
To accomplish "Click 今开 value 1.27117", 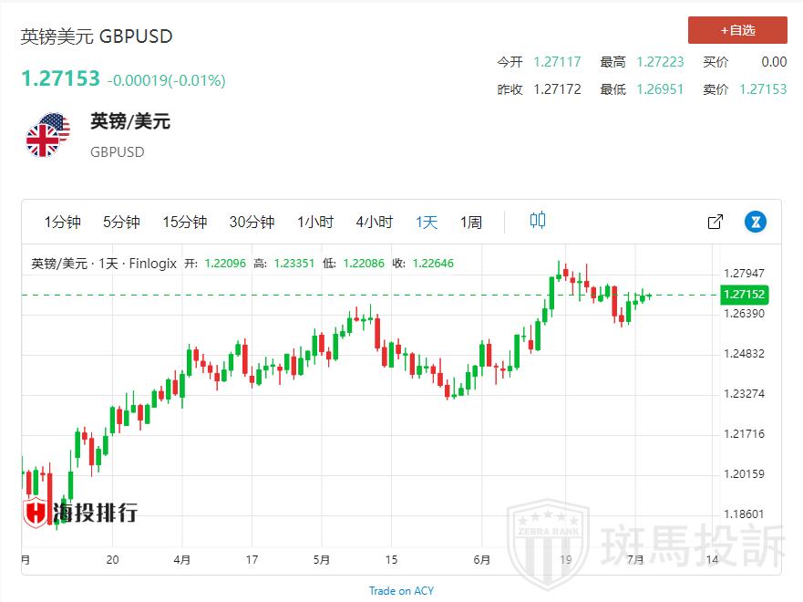I will pyautogui.click(x=557, y=62).
